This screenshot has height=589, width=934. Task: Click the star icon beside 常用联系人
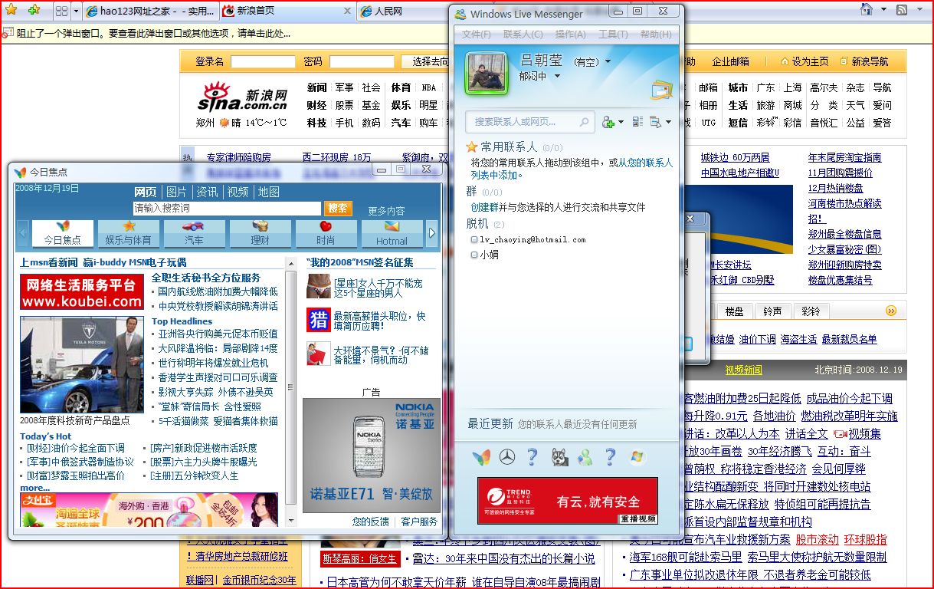click(472, 146)
